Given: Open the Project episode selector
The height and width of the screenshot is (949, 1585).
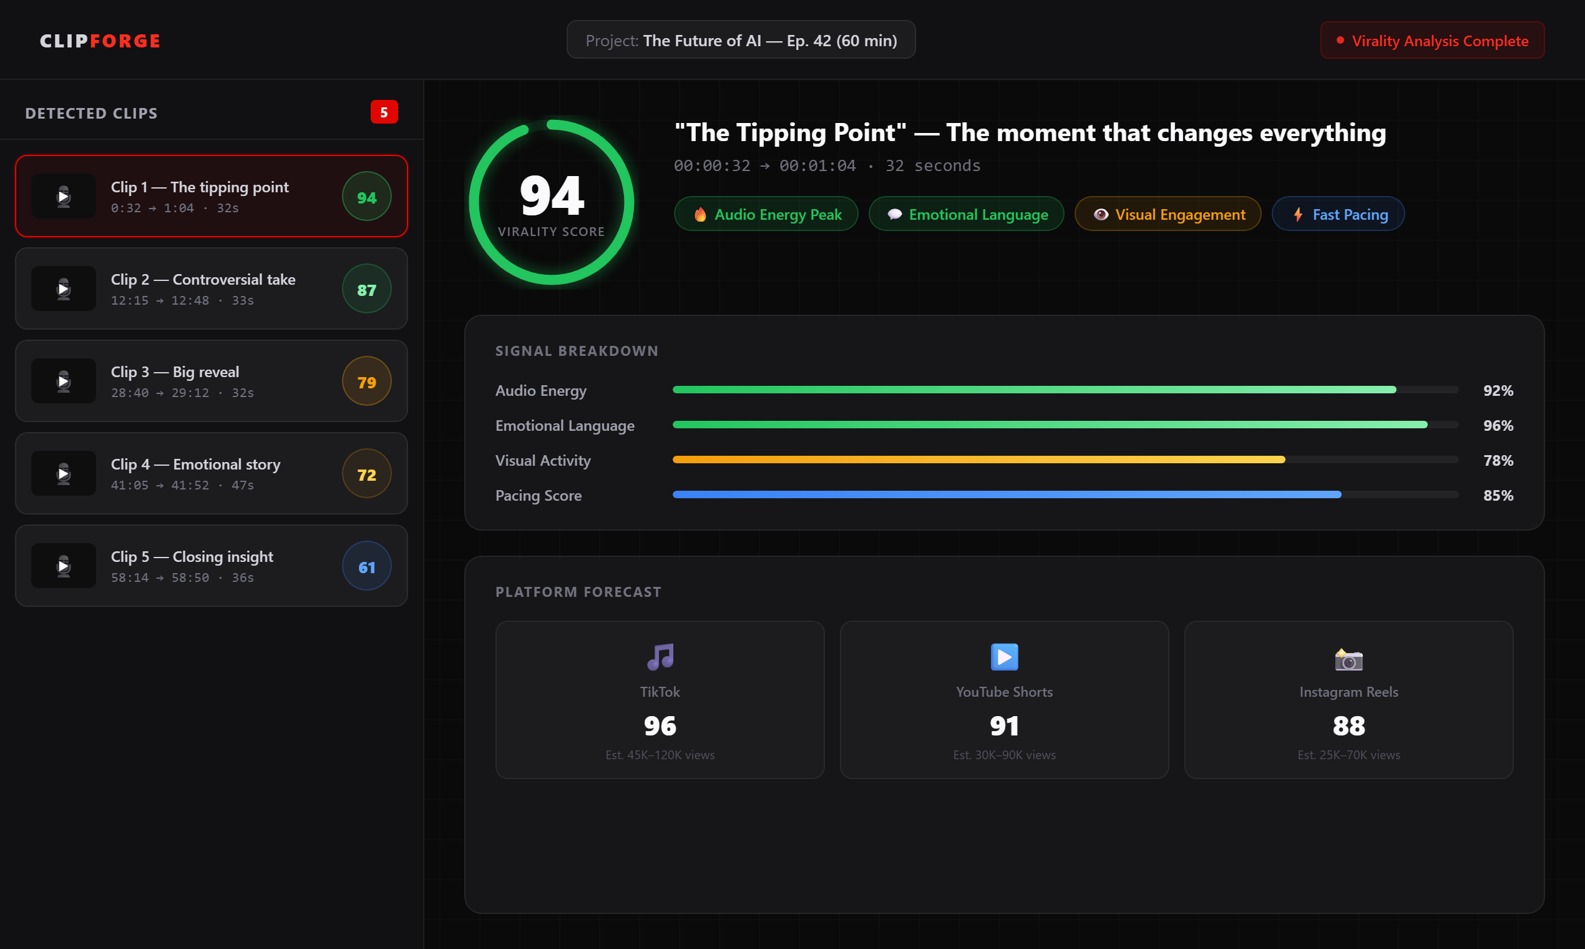Looking at the screenshot, I should 741,41.
